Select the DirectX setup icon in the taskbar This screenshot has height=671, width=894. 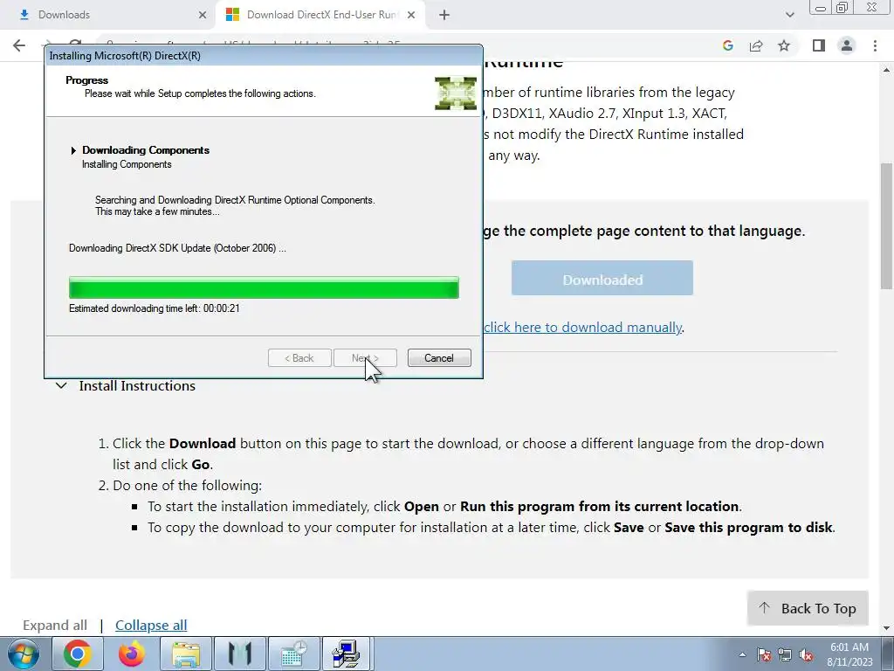(x=347, y=654)
